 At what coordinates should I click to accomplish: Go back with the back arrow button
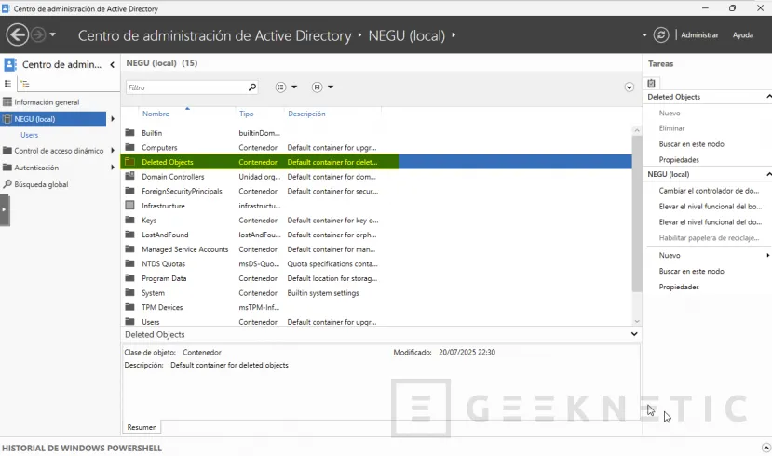click(x=18, y=35)
